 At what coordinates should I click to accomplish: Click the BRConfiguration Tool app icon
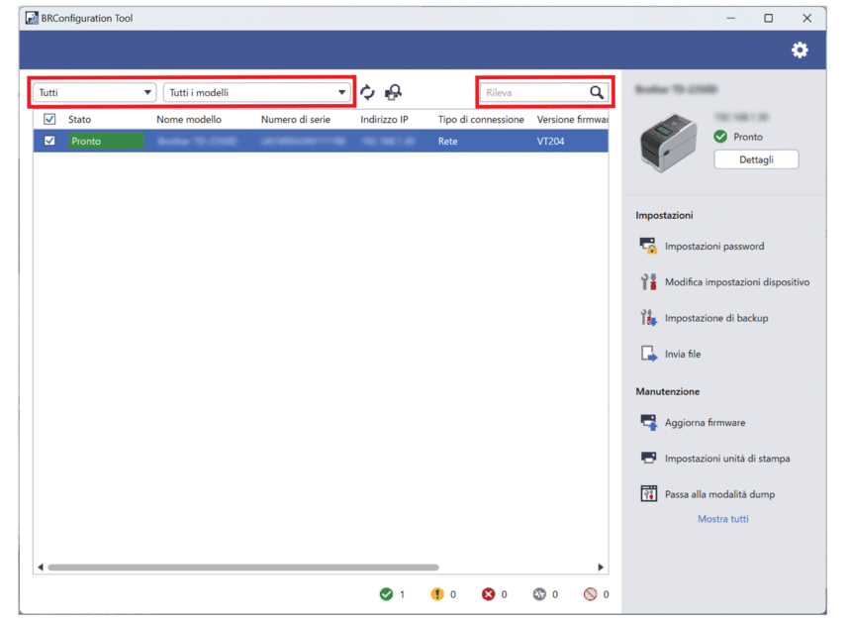tap(32, 18)
